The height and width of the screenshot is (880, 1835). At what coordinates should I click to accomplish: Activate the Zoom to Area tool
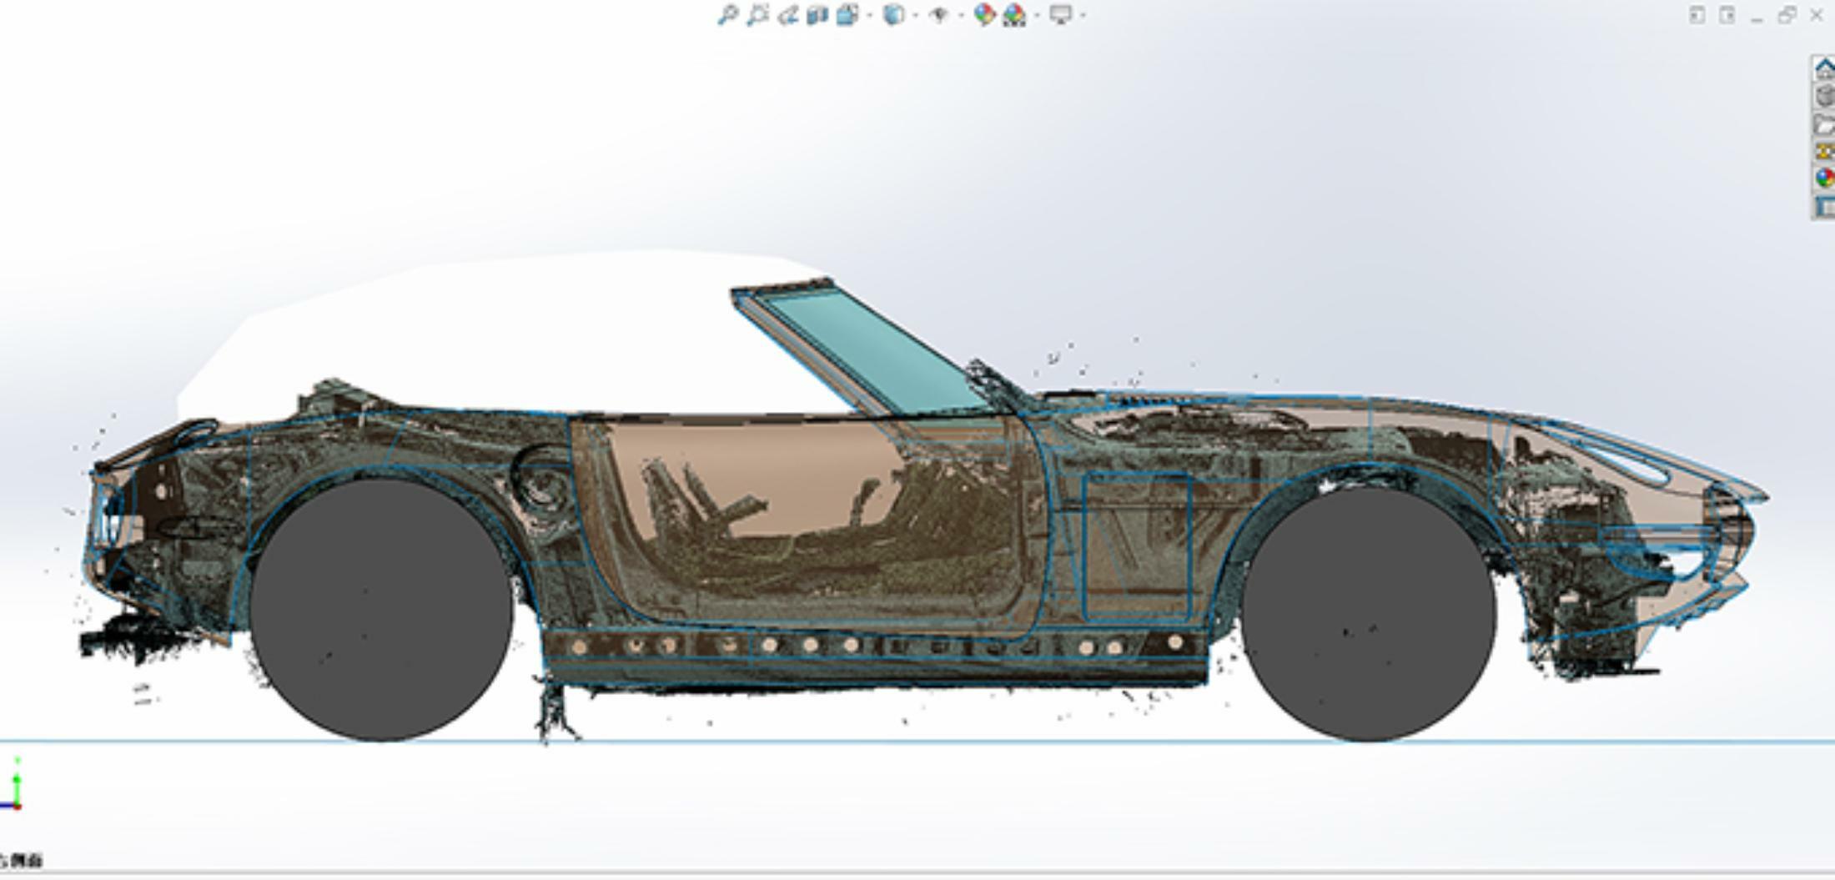(x=757, y=15)
